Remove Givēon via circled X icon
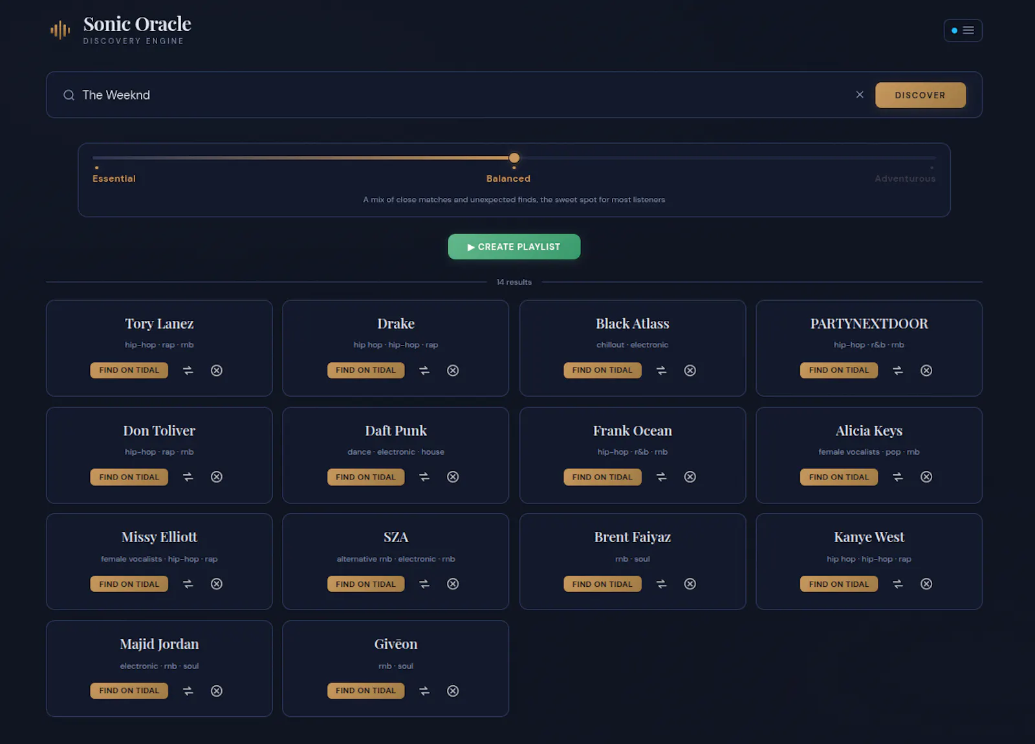 [x=453, y=691]
